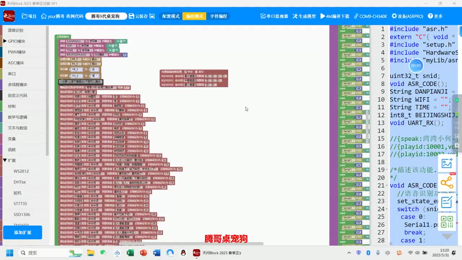This screenshot has width=462, height=260.
Task: Collapse the floating toolbar with down arrow
Action: click(x=447, y=237)
